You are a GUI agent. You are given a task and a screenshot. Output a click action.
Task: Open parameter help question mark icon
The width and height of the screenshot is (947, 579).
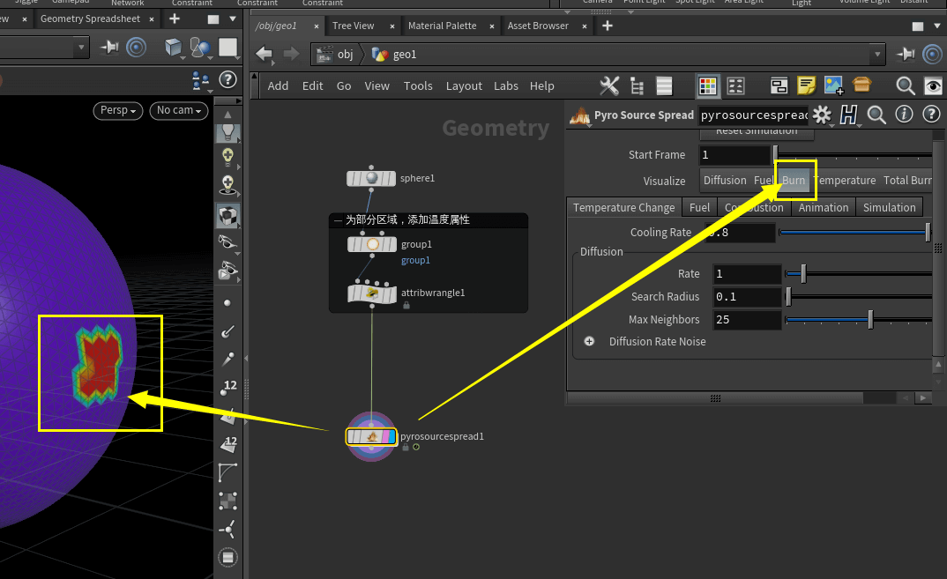pyautogui.click(x=932, y=114)
